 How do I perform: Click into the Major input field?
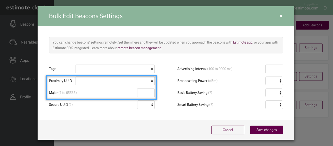(146, 93)
